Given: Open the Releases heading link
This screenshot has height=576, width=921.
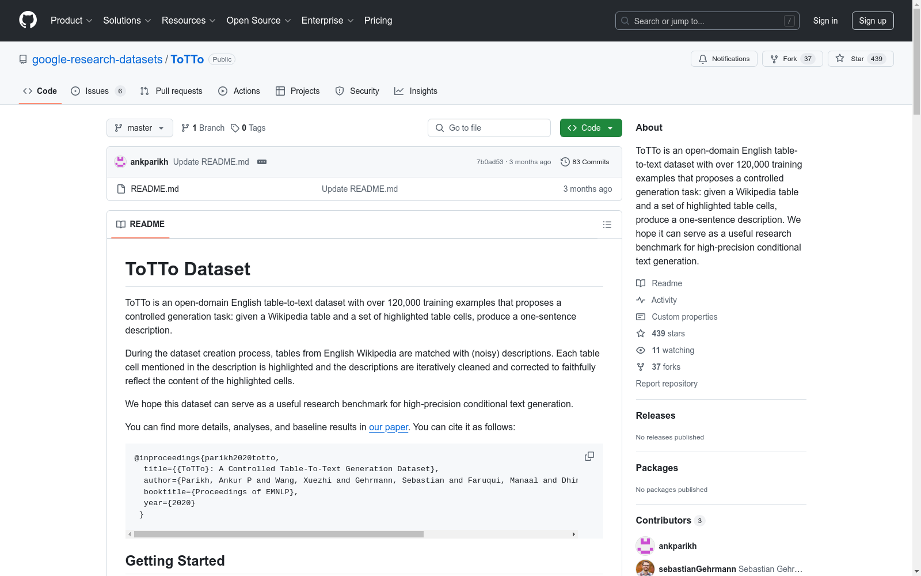Looking at the screenshot, I should click(656, 415).
